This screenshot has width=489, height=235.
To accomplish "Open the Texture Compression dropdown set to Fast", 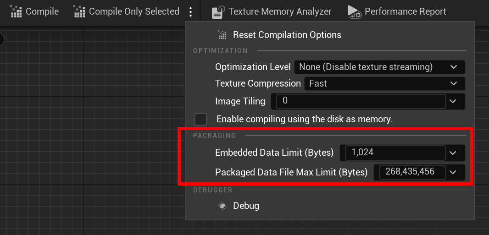I will tap(384, 83).
